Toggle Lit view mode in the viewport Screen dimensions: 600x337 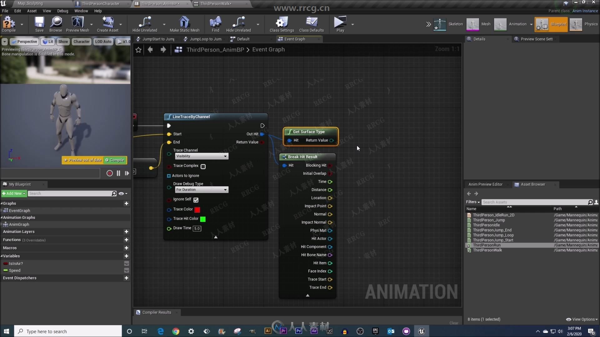tap(48, 42)
